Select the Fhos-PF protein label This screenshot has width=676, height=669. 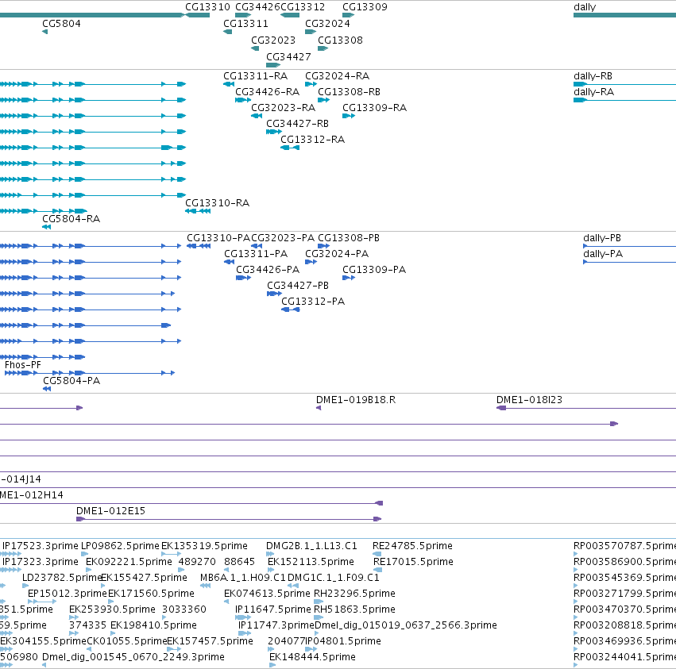[x=23, y=365]
